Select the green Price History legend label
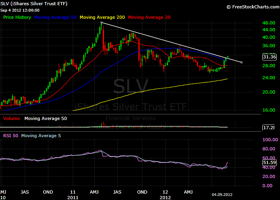Image resolution: width=280 pixels, height=200 pixels. point(17,17)
